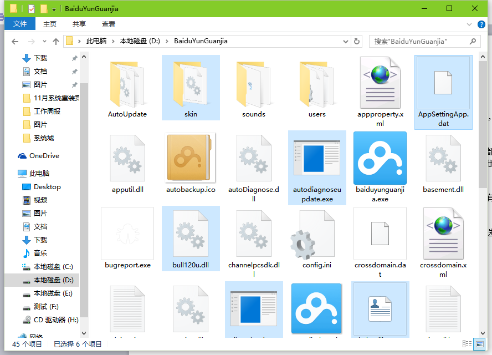Image resolution: width=492 pixels, height=355 pixels.
Task: Select the autobackup.ico file icon
Action: [190, 158]
